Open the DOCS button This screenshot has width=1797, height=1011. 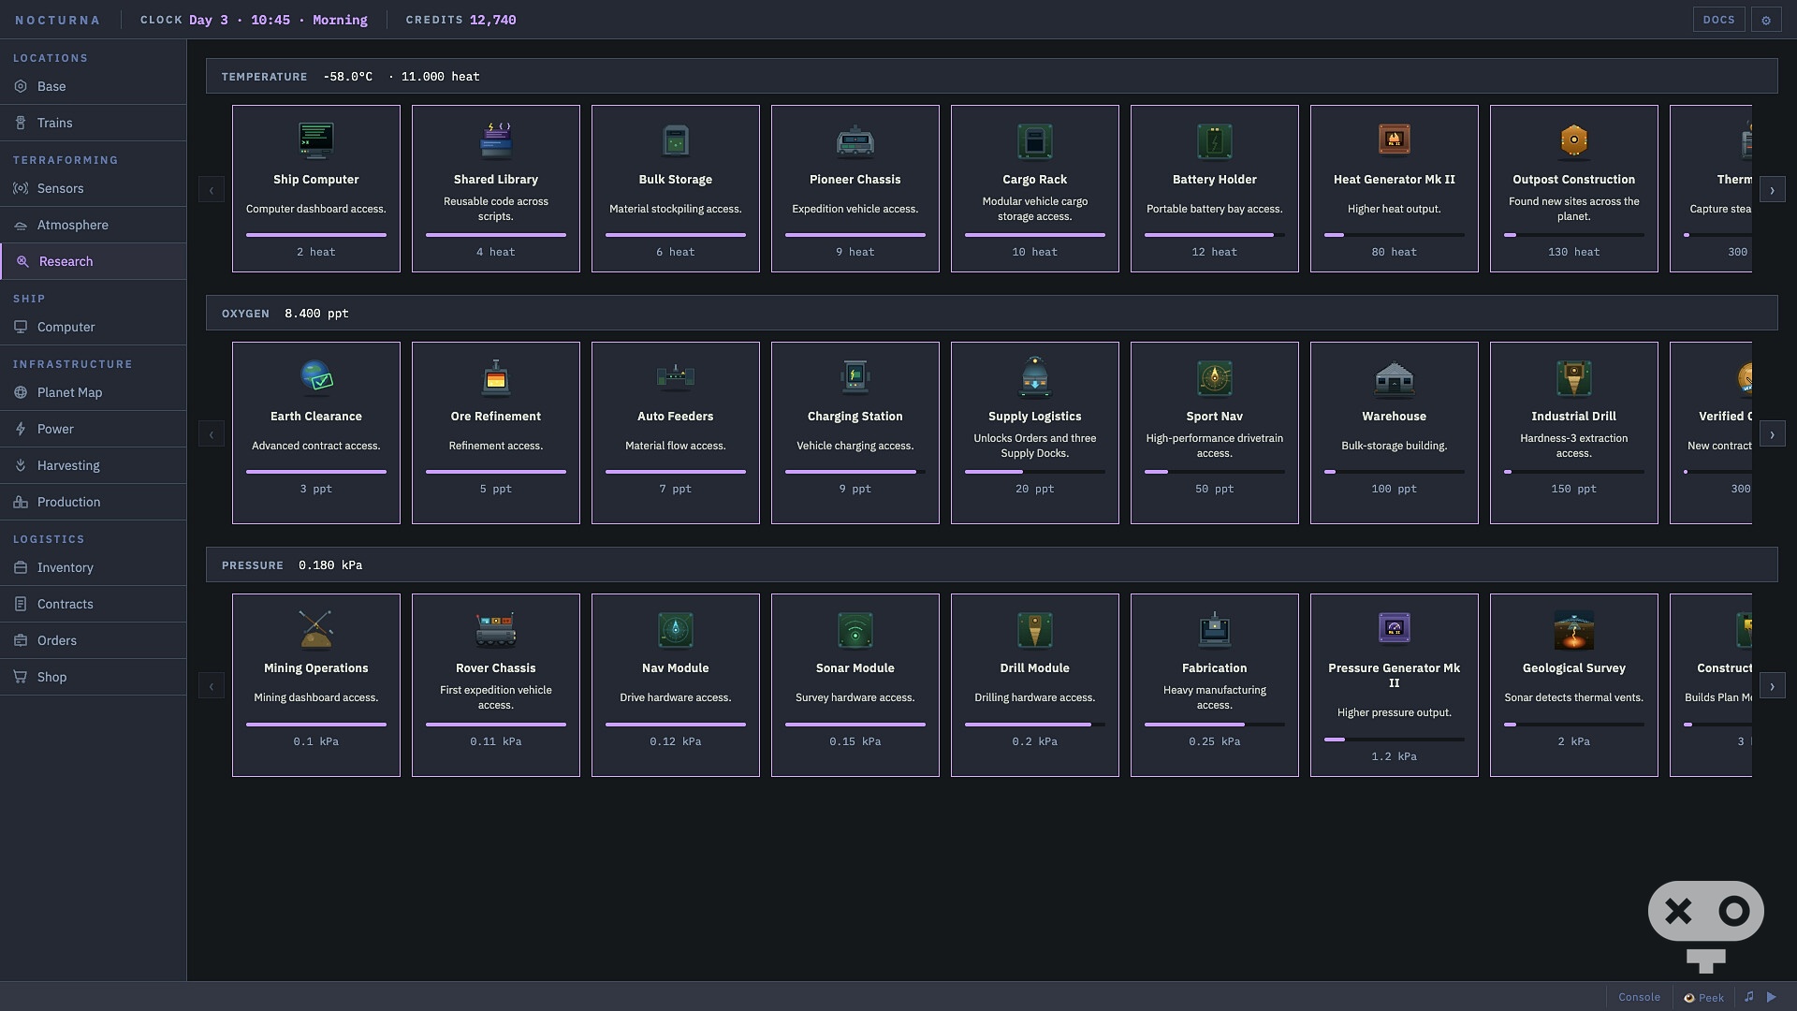coord(1718,20)
